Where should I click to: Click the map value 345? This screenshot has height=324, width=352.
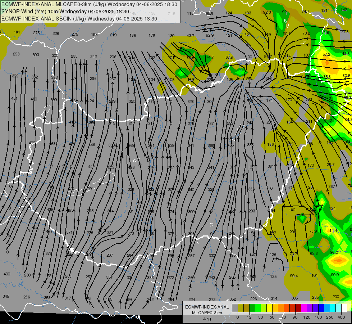[6, 296]
